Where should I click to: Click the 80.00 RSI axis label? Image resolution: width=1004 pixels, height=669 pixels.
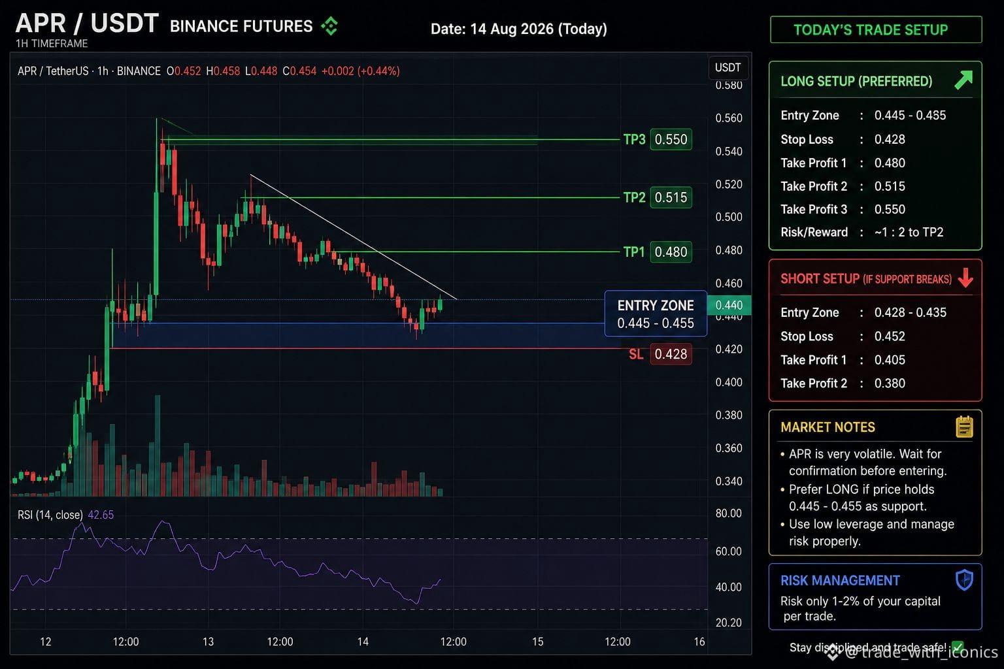(x=728, y=514)
